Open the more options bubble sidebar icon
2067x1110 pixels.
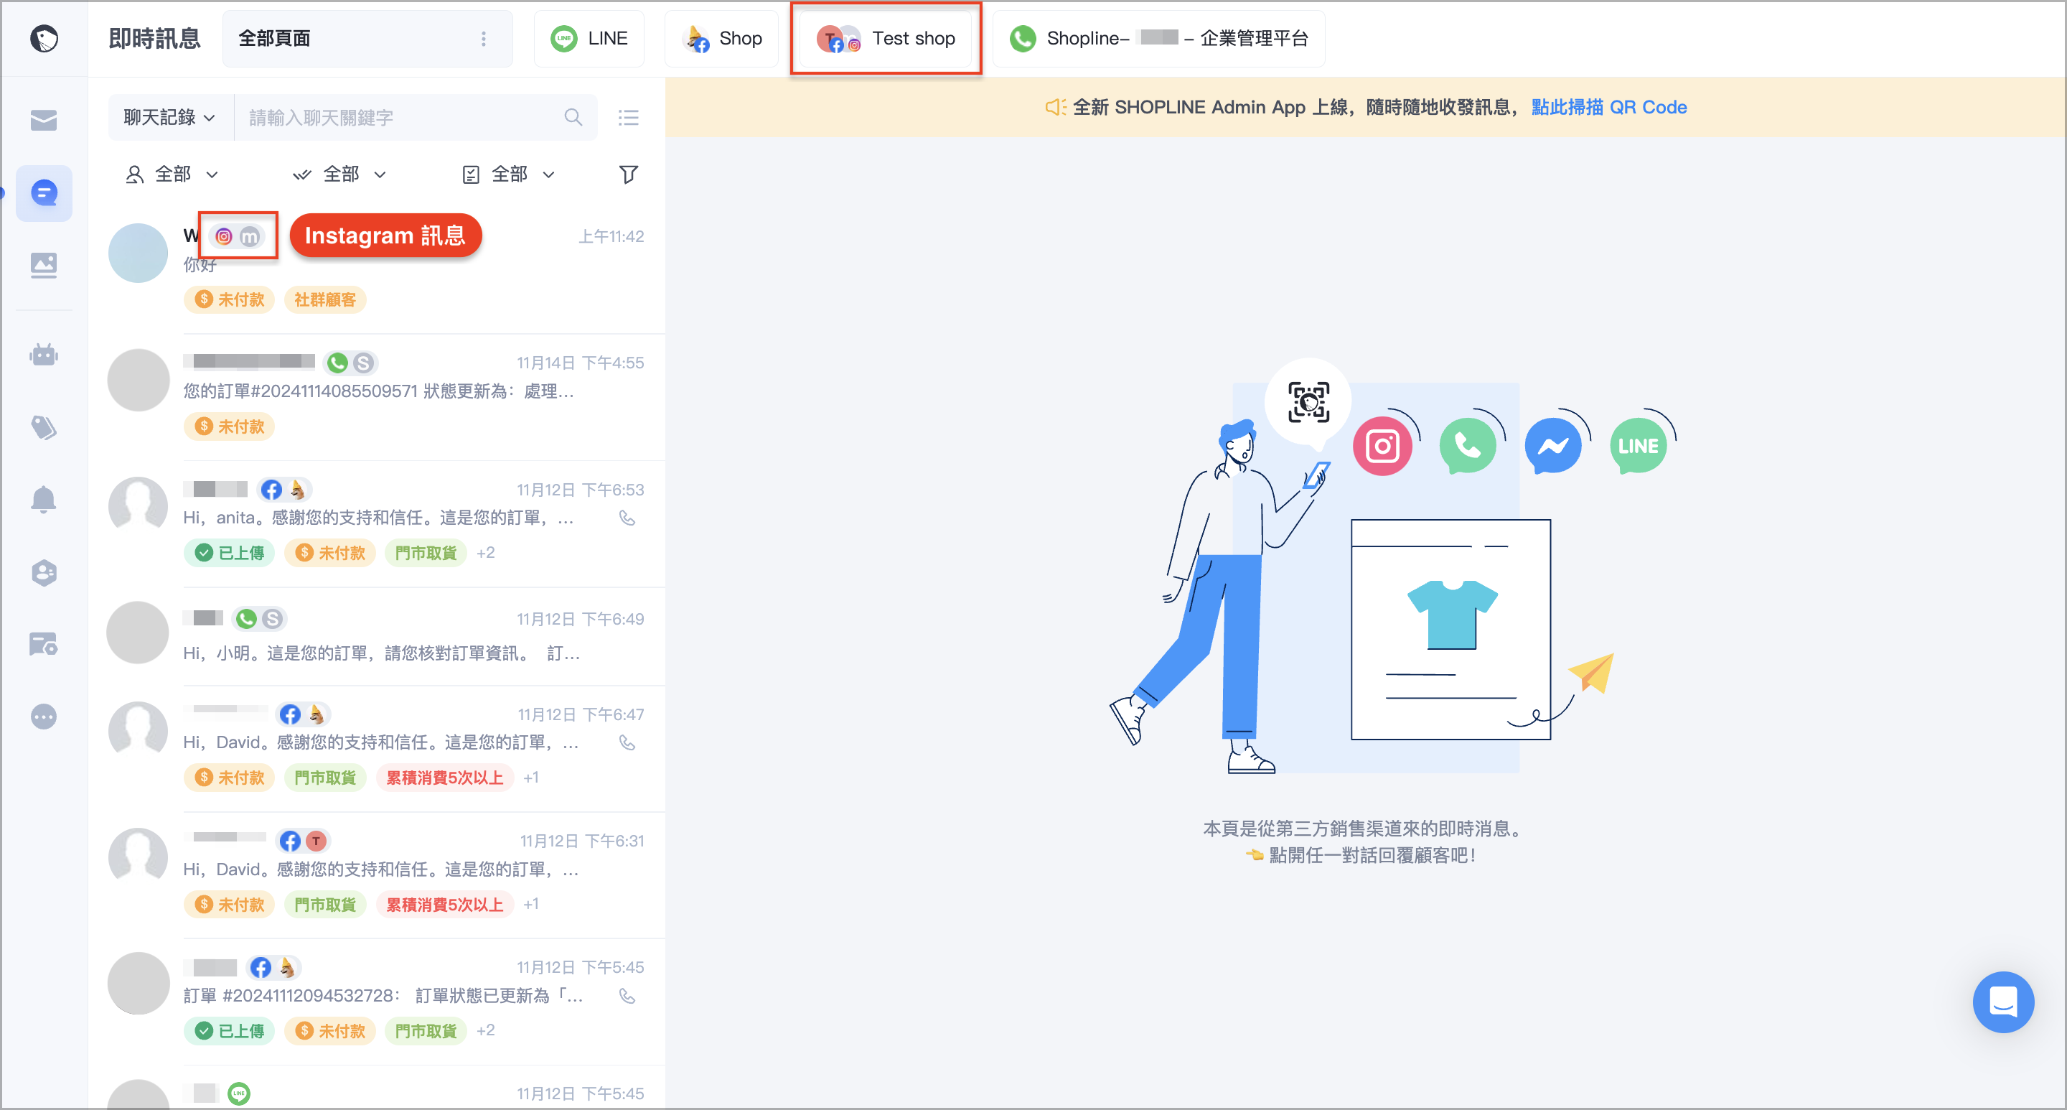[43, 716]
